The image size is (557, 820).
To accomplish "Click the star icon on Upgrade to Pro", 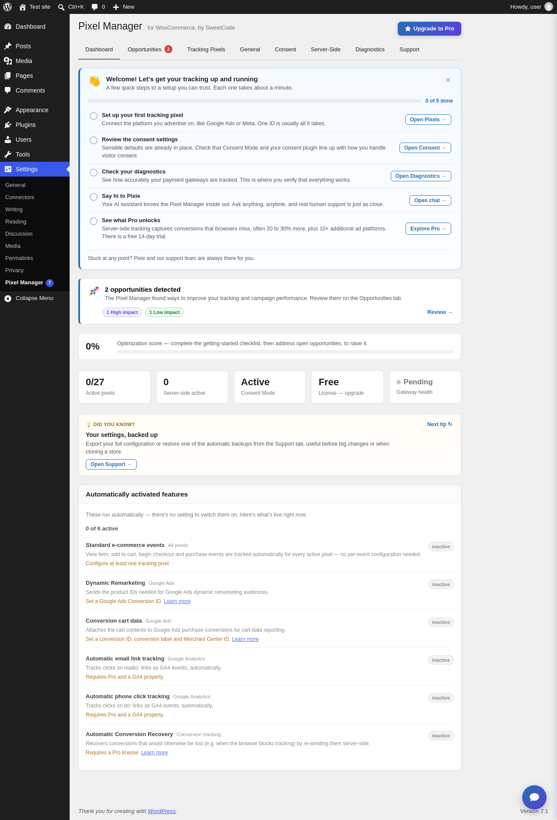I will click(x=408, y=29).
